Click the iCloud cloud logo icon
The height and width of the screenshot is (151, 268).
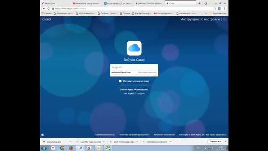click(134, 48)
